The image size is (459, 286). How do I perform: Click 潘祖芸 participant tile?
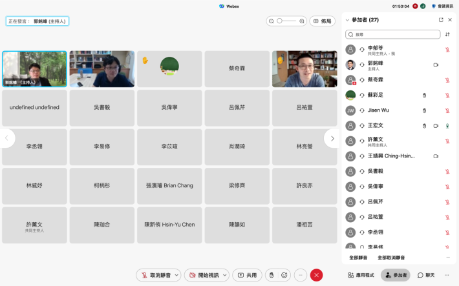304,225
